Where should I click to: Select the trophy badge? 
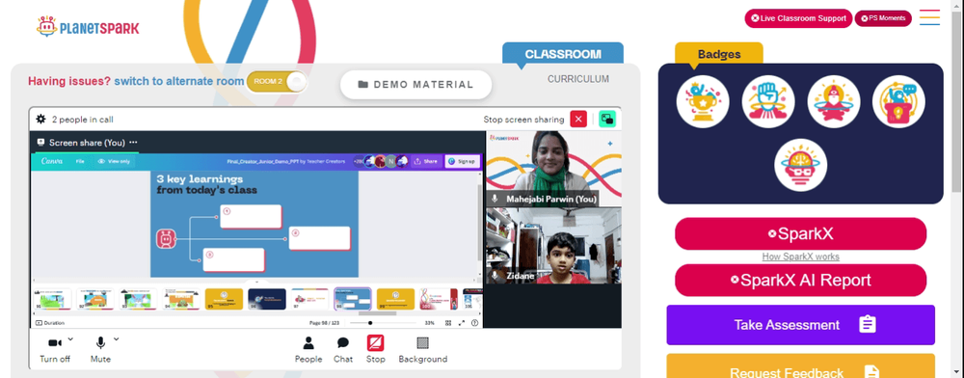coord(703,102)
